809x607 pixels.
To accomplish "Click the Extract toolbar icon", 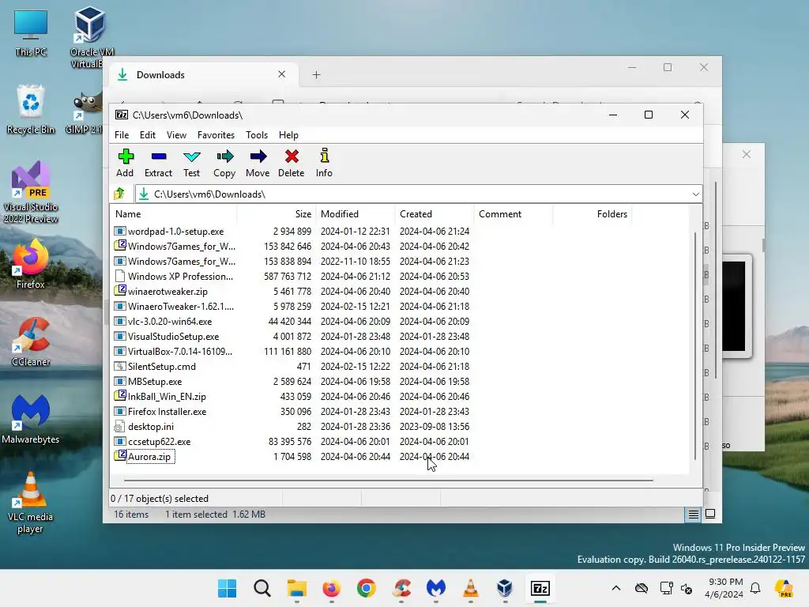I will (158, 163).
